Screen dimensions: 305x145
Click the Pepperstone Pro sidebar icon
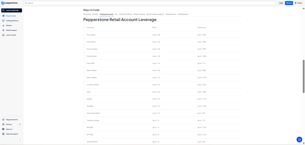pyautogui.click(x=3, y=120)
